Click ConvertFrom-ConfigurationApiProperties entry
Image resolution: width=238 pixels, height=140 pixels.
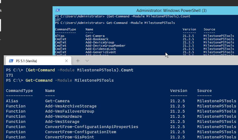[x=92, y=127]
